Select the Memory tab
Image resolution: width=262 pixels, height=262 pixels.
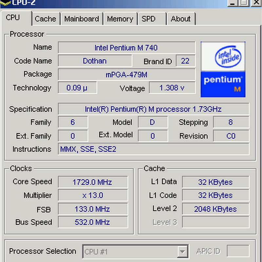[120, 19]
